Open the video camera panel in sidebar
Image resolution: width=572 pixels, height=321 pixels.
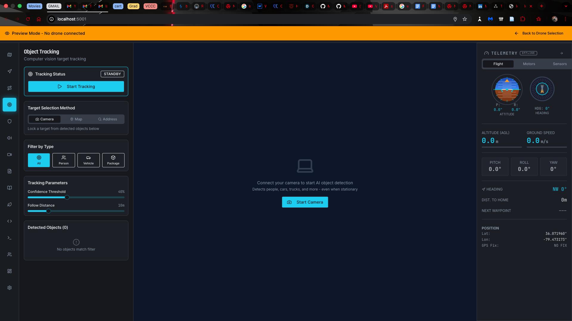(x=10, y=155)
